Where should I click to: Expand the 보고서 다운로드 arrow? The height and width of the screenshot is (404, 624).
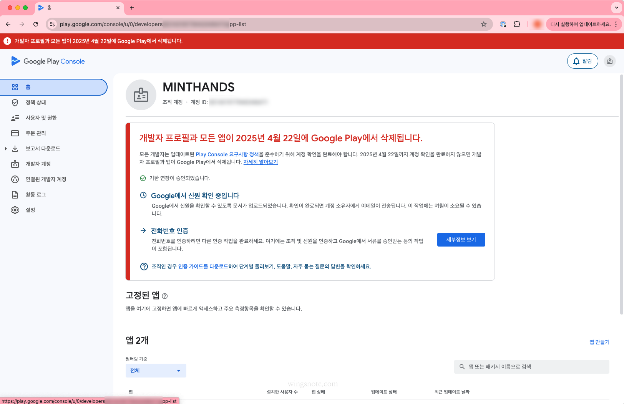(5, 149)
